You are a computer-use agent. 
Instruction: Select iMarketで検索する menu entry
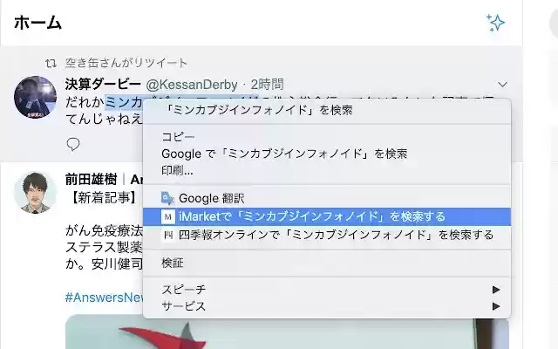click(x=327, y=216)
